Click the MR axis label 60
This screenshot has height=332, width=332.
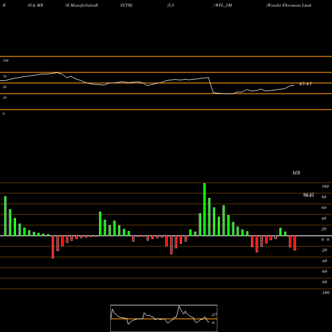[x=323, y=208]
